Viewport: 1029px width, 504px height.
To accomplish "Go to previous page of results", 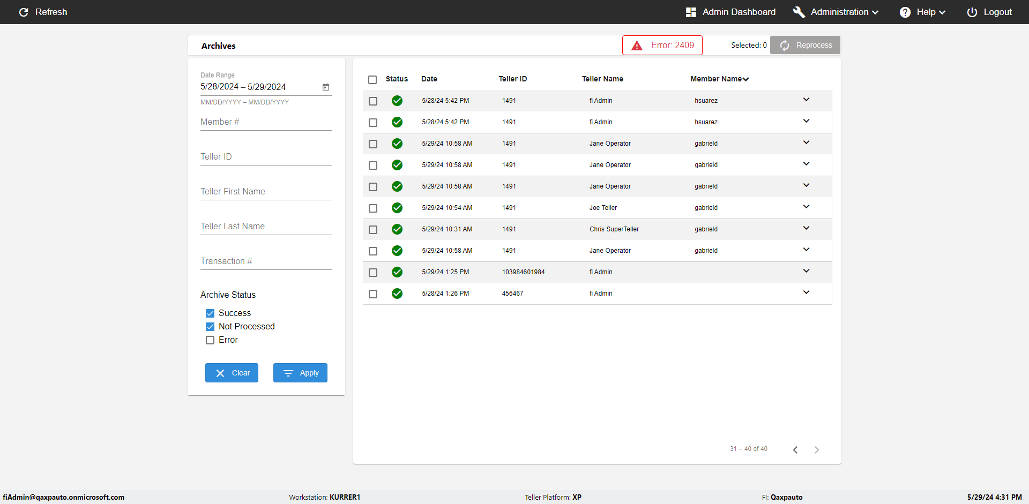I will [x=795, y=450].
